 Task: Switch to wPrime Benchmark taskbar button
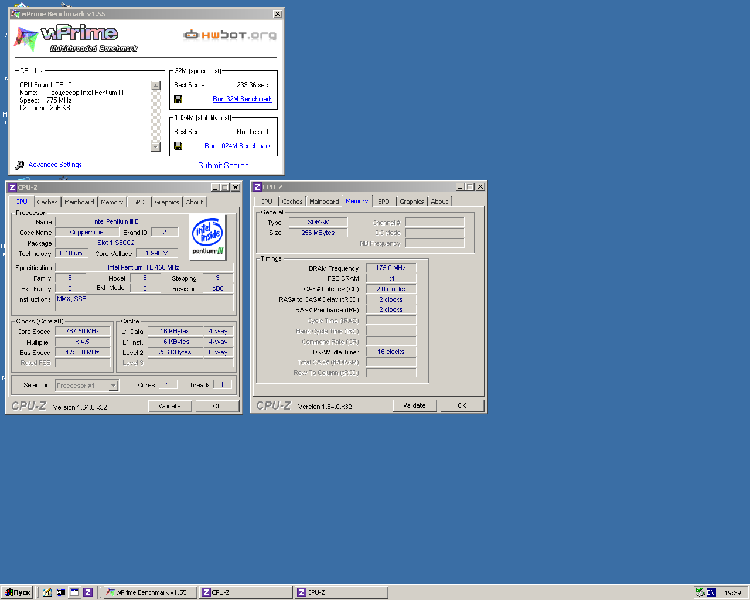point(149,592)
